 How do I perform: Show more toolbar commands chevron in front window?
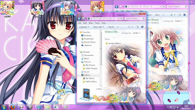click(118, 27)
